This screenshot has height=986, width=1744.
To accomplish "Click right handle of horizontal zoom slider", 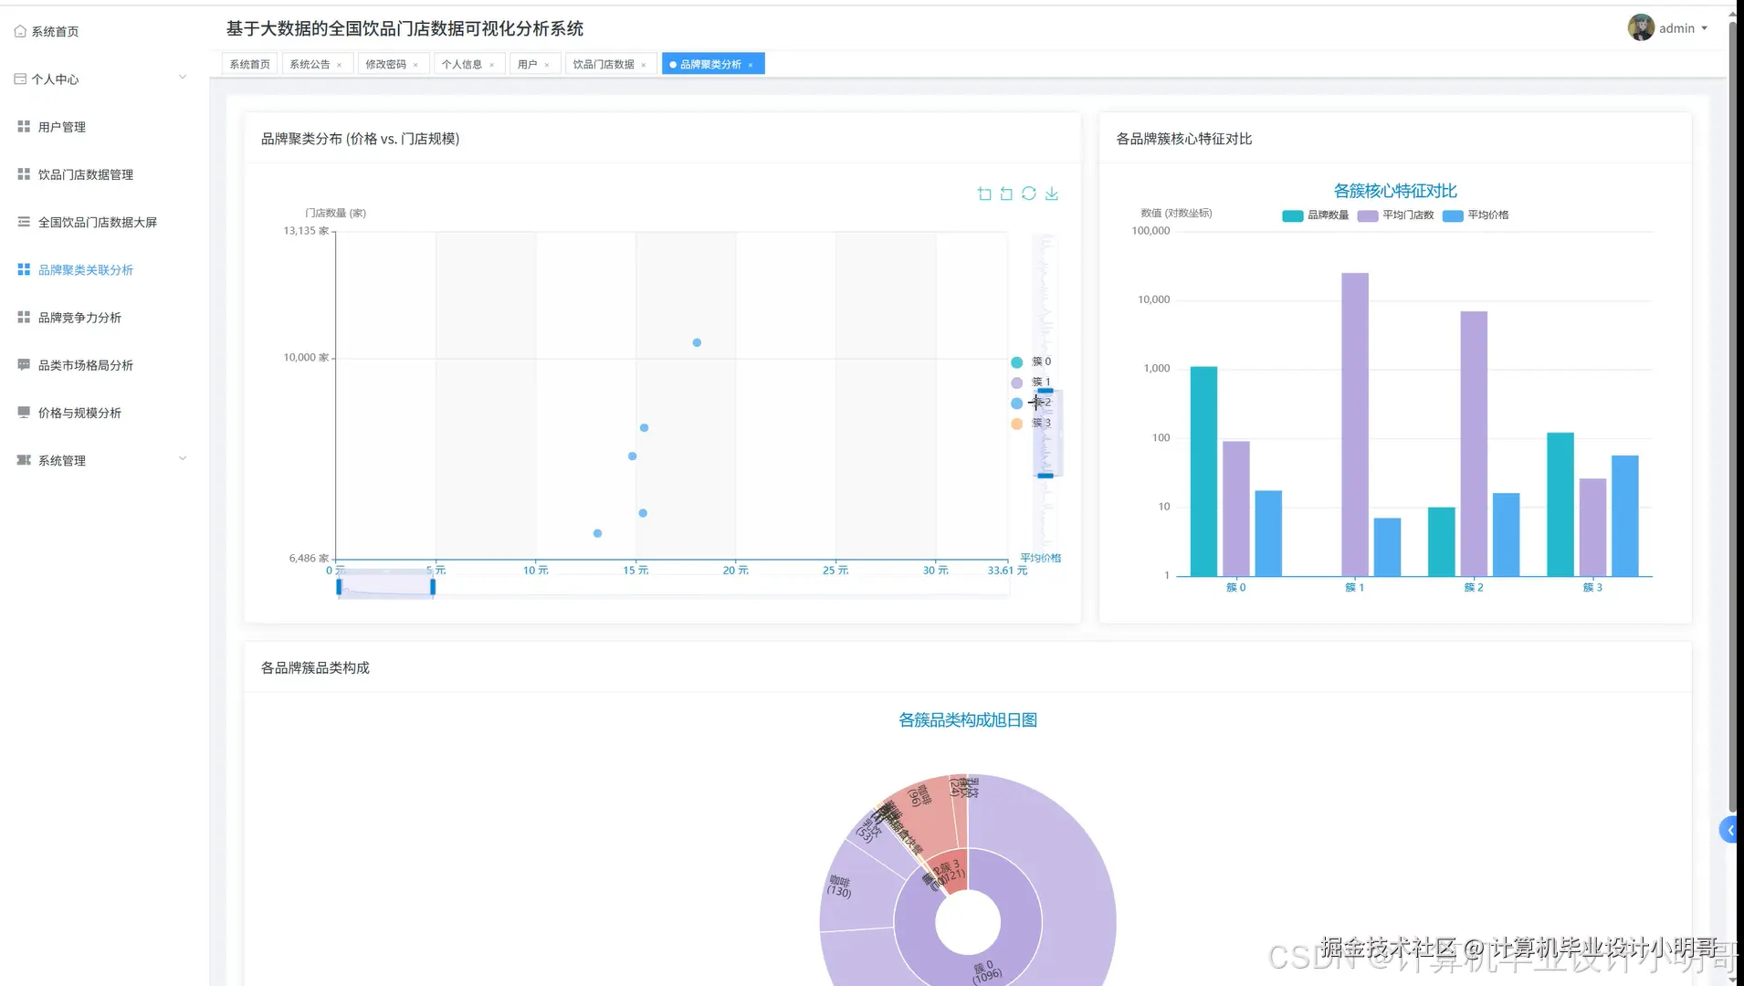I will click(x=433, y=587).
